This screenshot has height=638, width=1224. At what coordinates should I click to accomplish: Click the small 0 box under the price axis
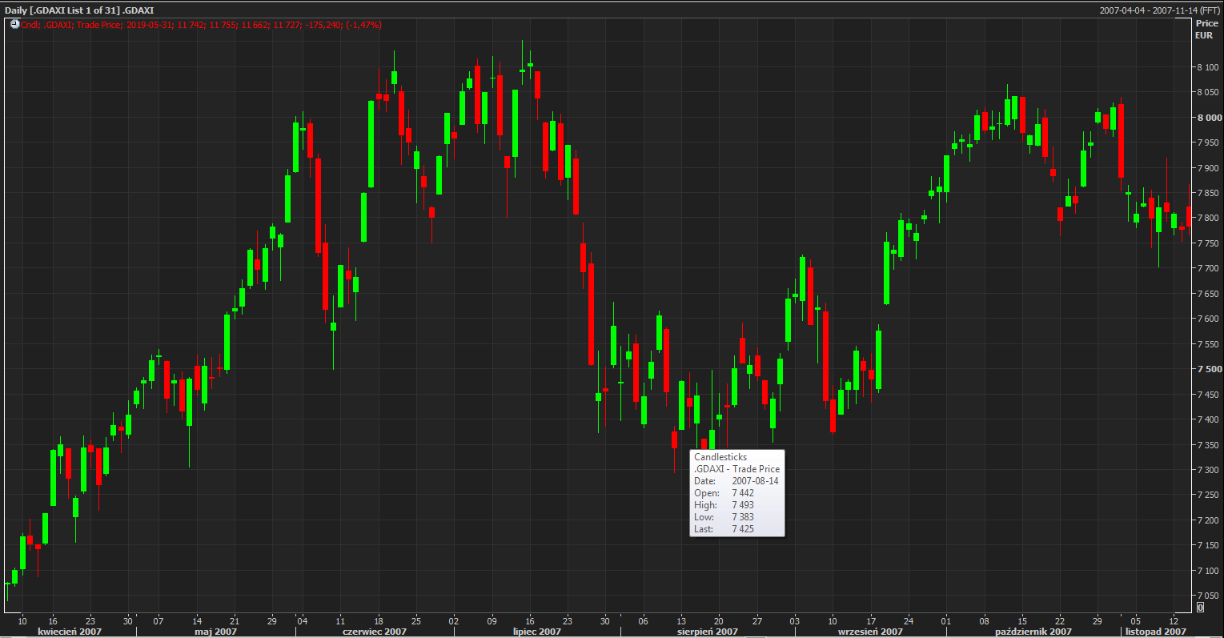pyautogui.click(x=1200, y=608)
